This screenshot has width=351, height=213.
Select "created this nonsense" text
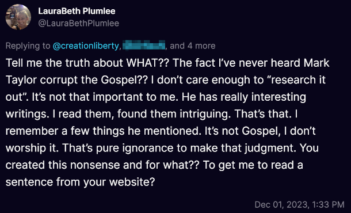coord(63,165)
